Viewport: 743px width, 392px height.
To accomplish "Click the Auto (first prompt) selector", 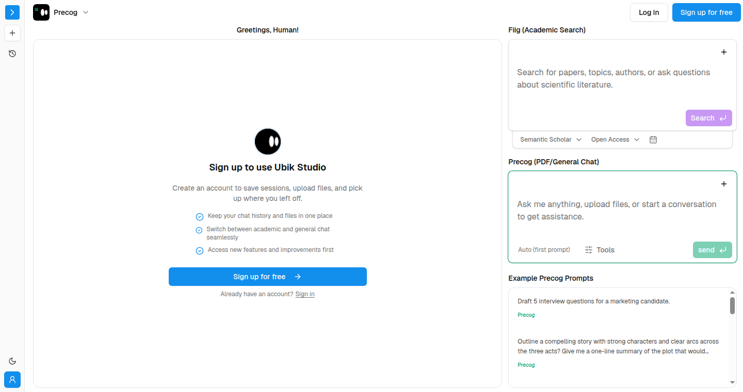I will pos(544,250).
